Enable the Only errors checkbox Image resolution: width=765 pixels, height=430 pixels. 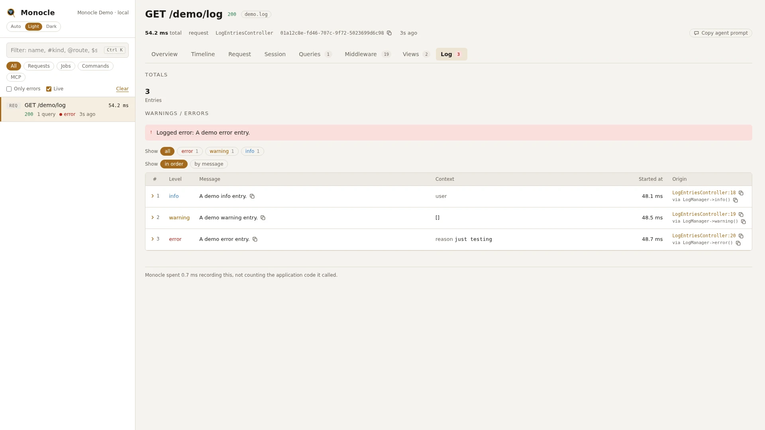[9, 89]
